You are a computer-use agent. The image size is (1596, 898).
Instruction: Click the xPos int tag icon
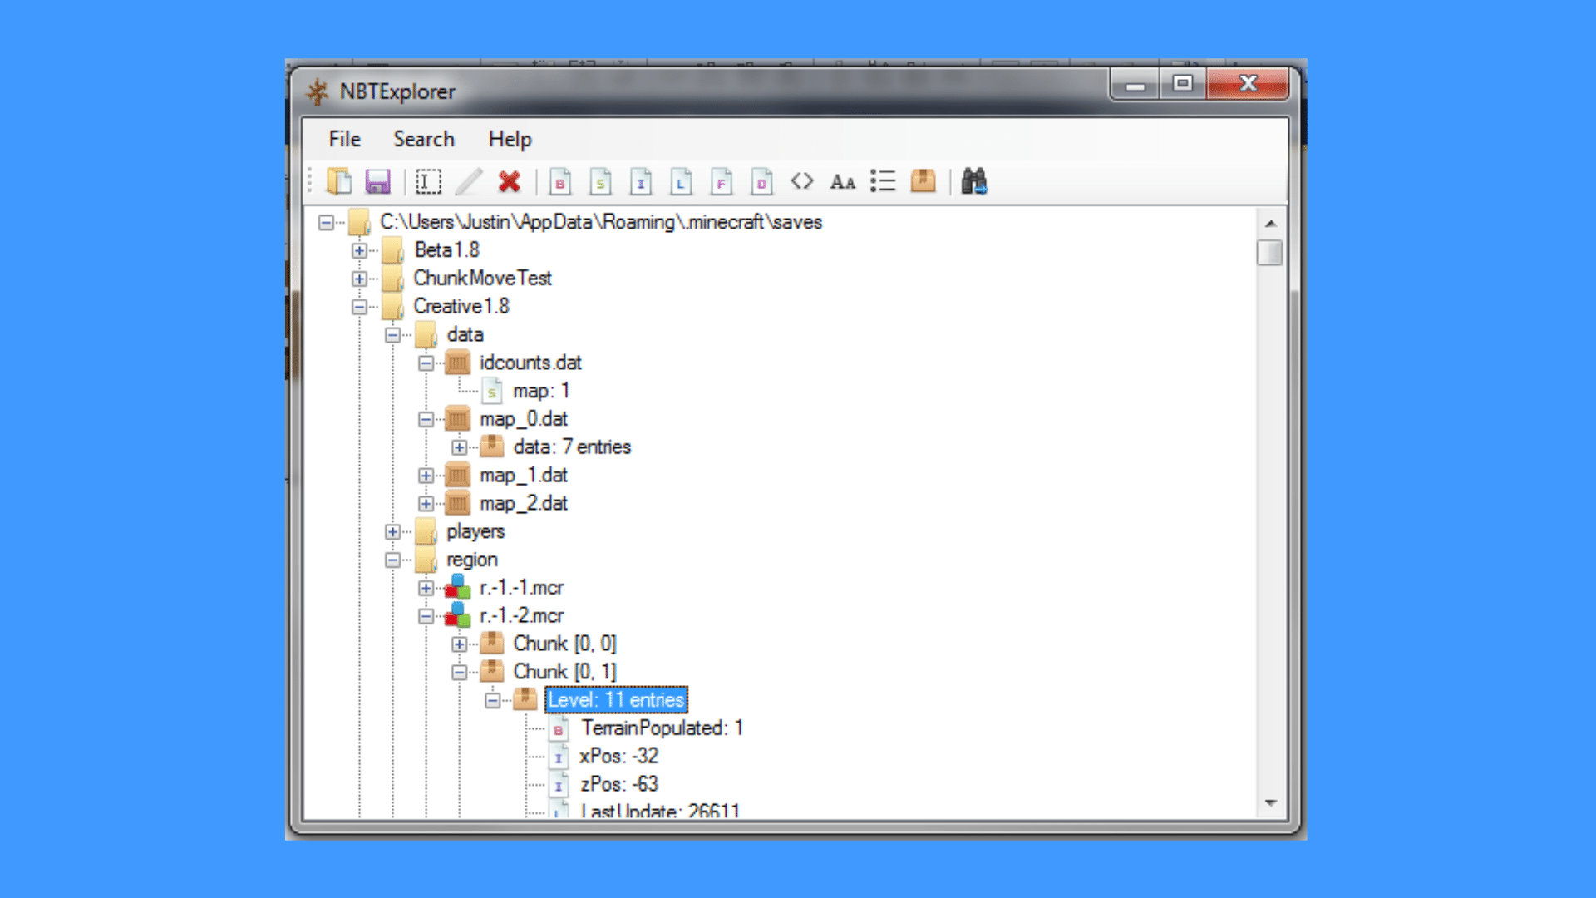coord(559,757)
